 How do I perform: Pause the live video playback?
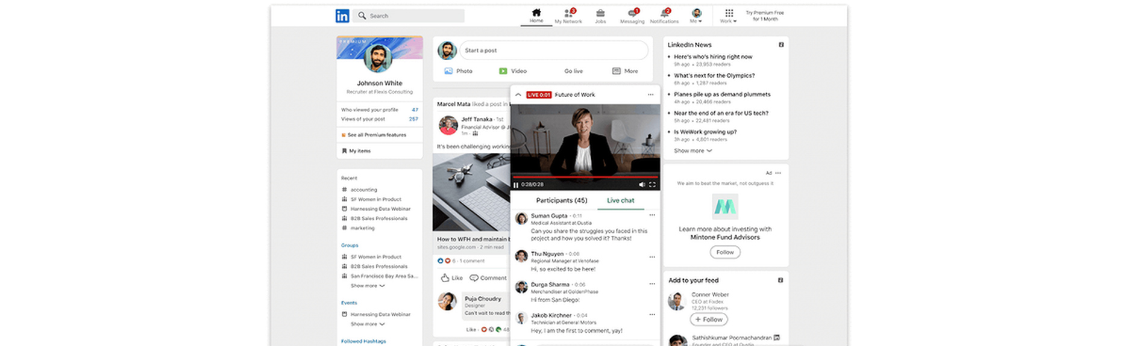pos(516,185)
